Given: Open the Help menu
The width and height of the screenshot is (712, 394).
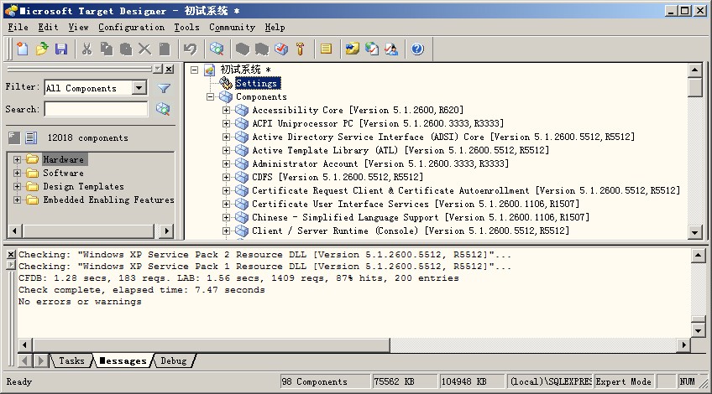Looking at the screenshot, I should point(275,27).
